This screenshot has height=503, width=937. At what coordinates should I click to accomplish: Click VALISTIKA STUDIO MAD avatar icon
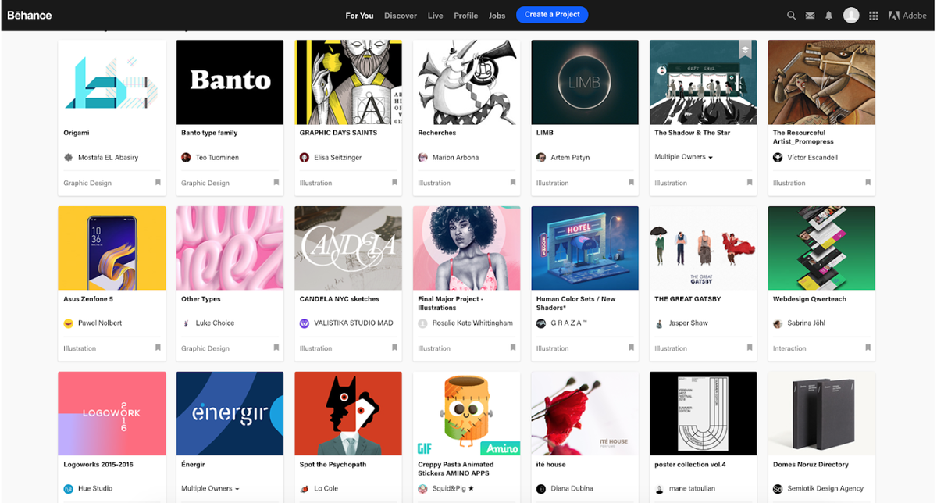305,323
